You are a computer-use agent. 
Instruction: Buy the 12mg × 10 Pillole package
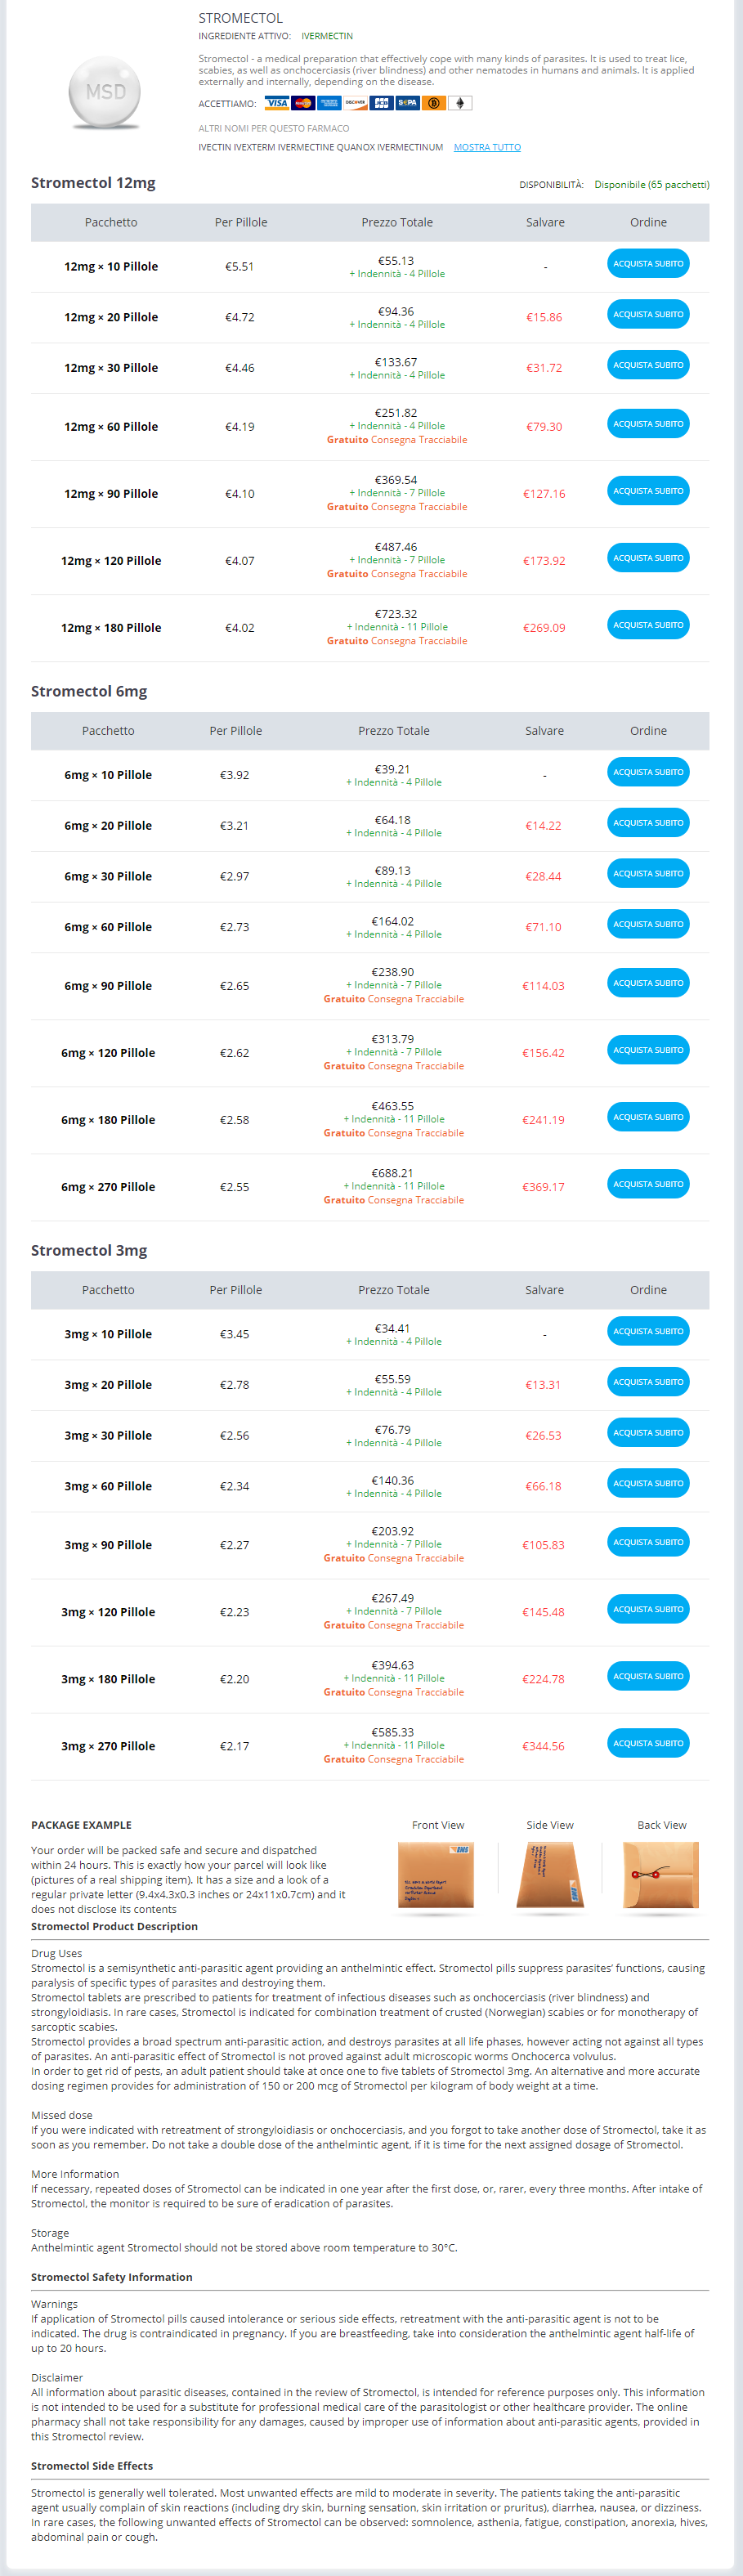(648, 264)
